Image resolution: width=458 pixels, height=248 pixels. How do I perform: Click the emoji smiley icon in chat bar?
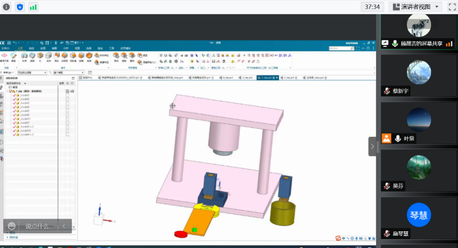12,226
